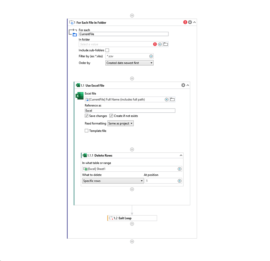The image size is (270, 261).
Task: Open settings gear on For Each File in Folder
Action: pyautogui.click(x=190, y=22)
